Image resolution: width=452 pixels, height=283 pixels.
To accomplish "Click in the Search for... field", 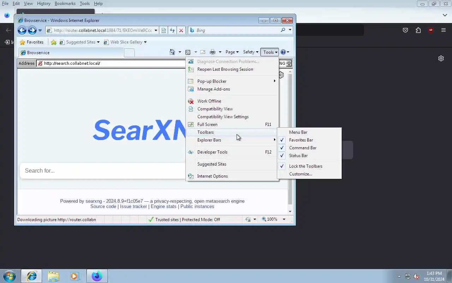I will tap(103, 171).
